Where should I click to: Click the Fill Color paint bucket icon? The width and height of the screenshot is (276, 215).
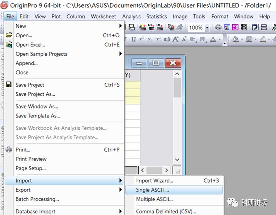coord(236,39)
